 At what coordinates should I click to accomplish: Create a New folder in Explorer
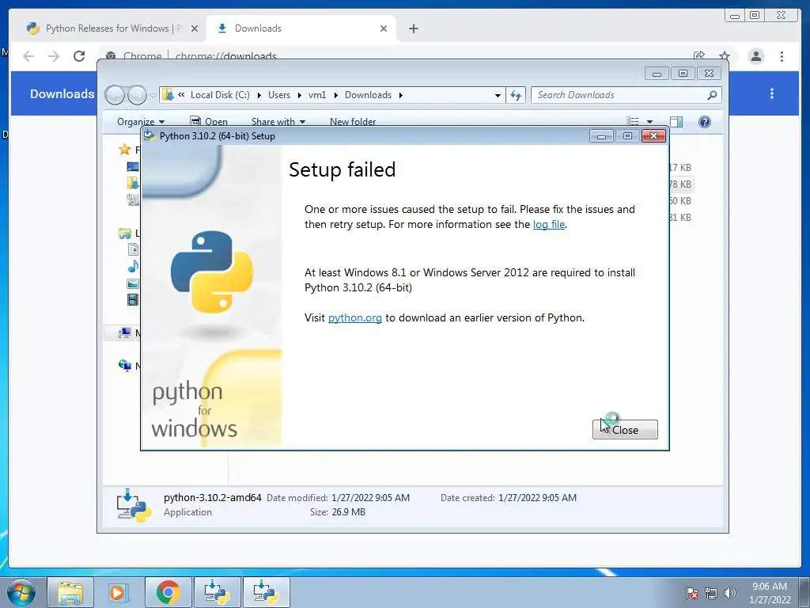[352, 121]
